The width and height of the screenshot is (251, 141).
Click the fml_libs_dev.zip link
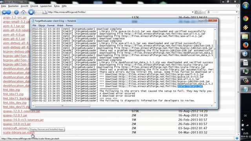coord(15,103)
